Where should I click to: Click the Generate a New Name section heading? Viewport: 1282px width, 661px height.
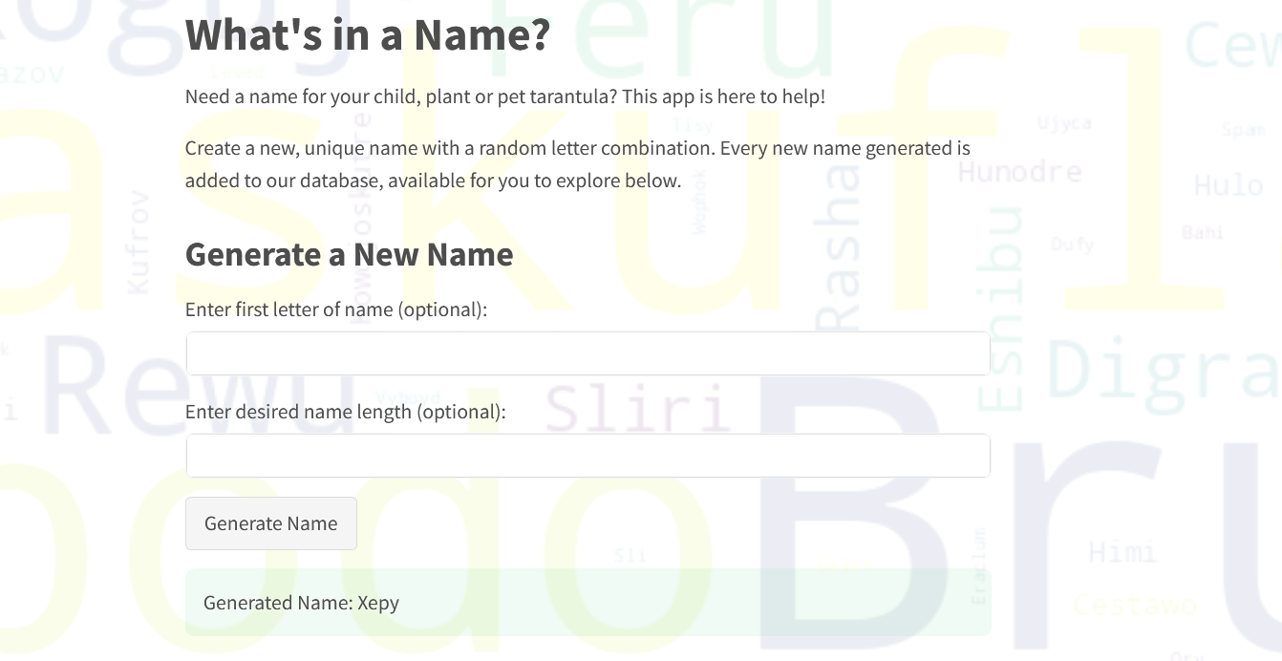tap(350, 254)
